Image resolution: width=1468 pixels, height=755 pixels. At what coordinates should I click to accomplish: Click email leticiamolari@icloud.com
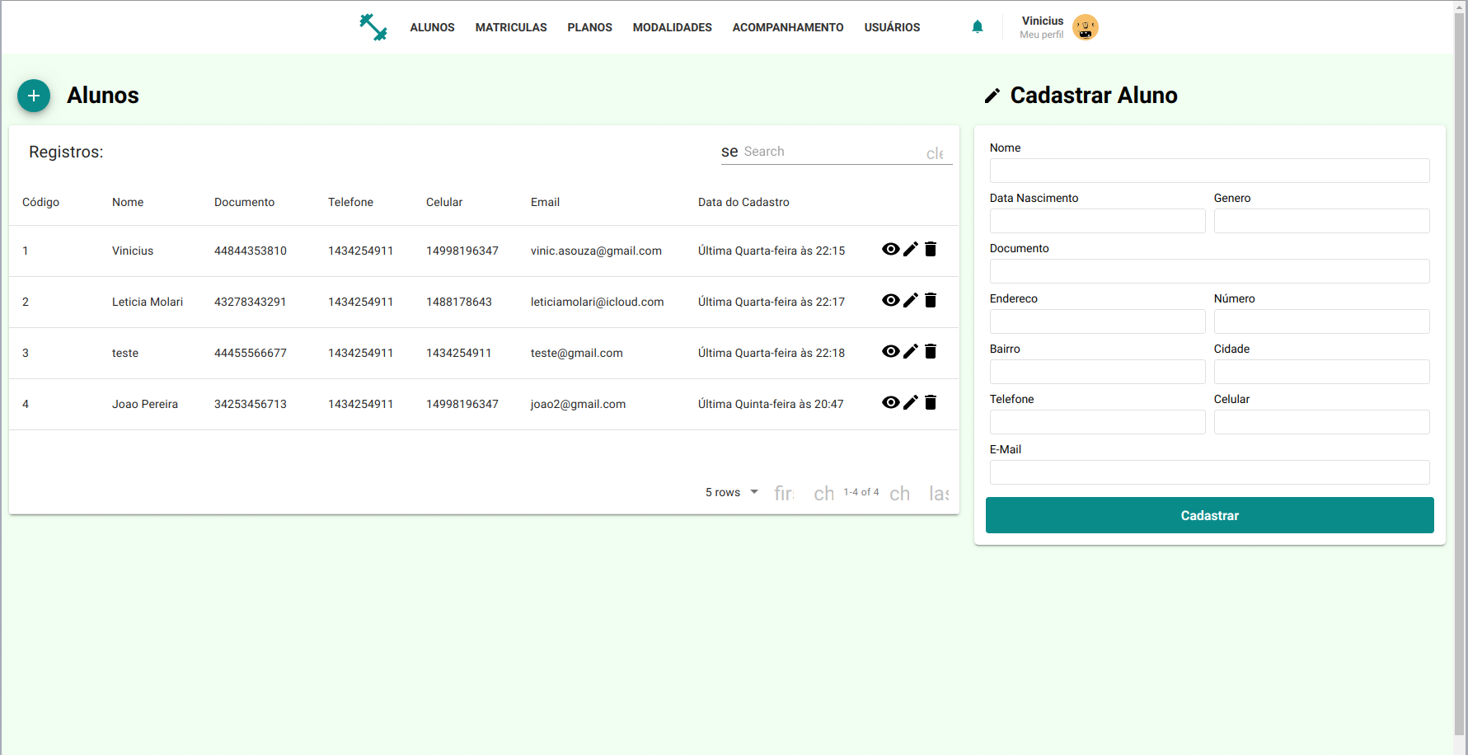pos(597,302)
